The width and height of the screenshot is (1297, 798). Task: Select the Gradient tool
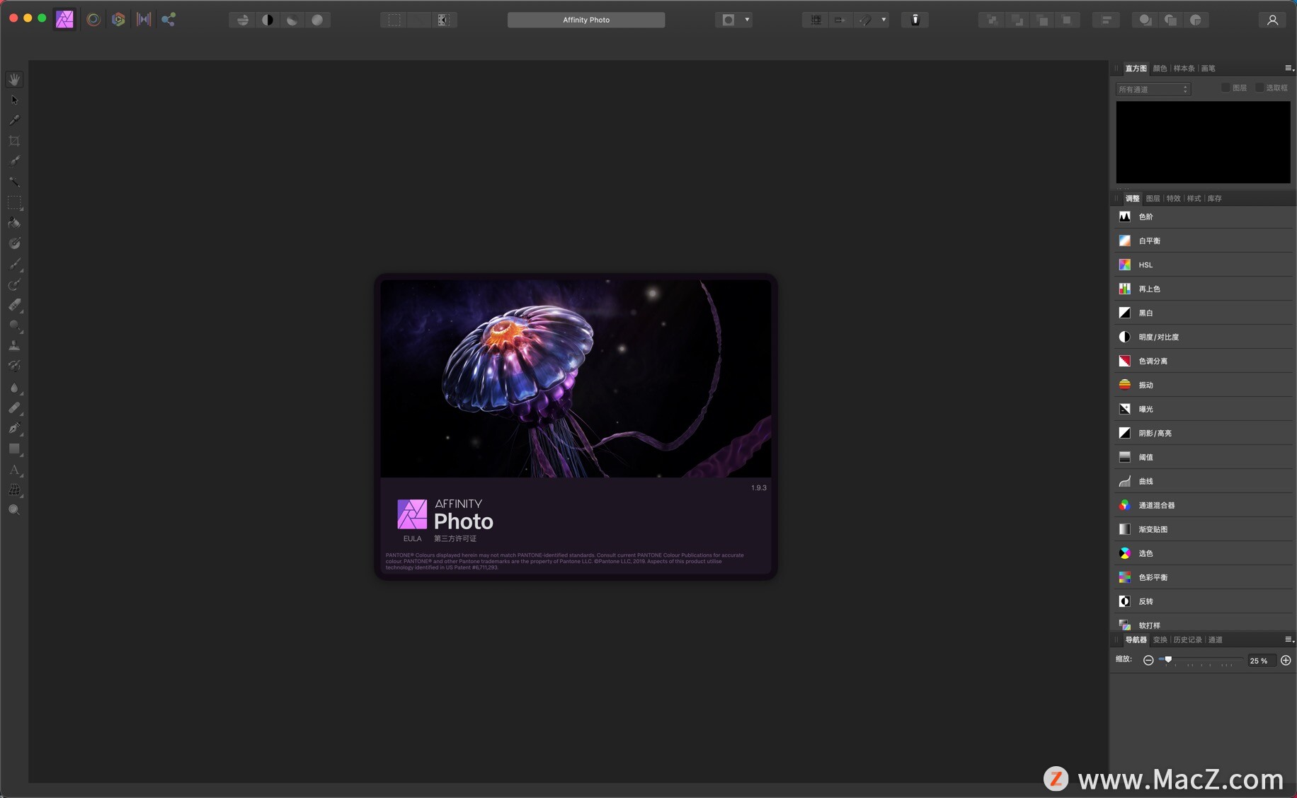[14, 243]
